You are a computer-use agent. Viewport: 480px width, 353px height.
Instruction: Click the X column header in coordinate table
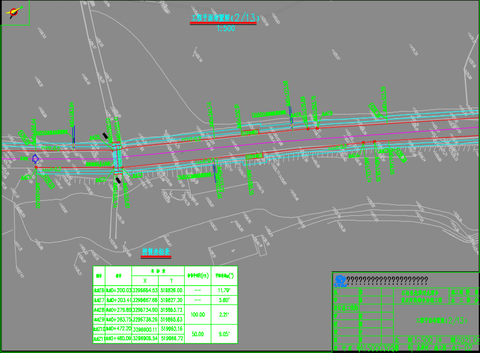[x=145, y=281]
